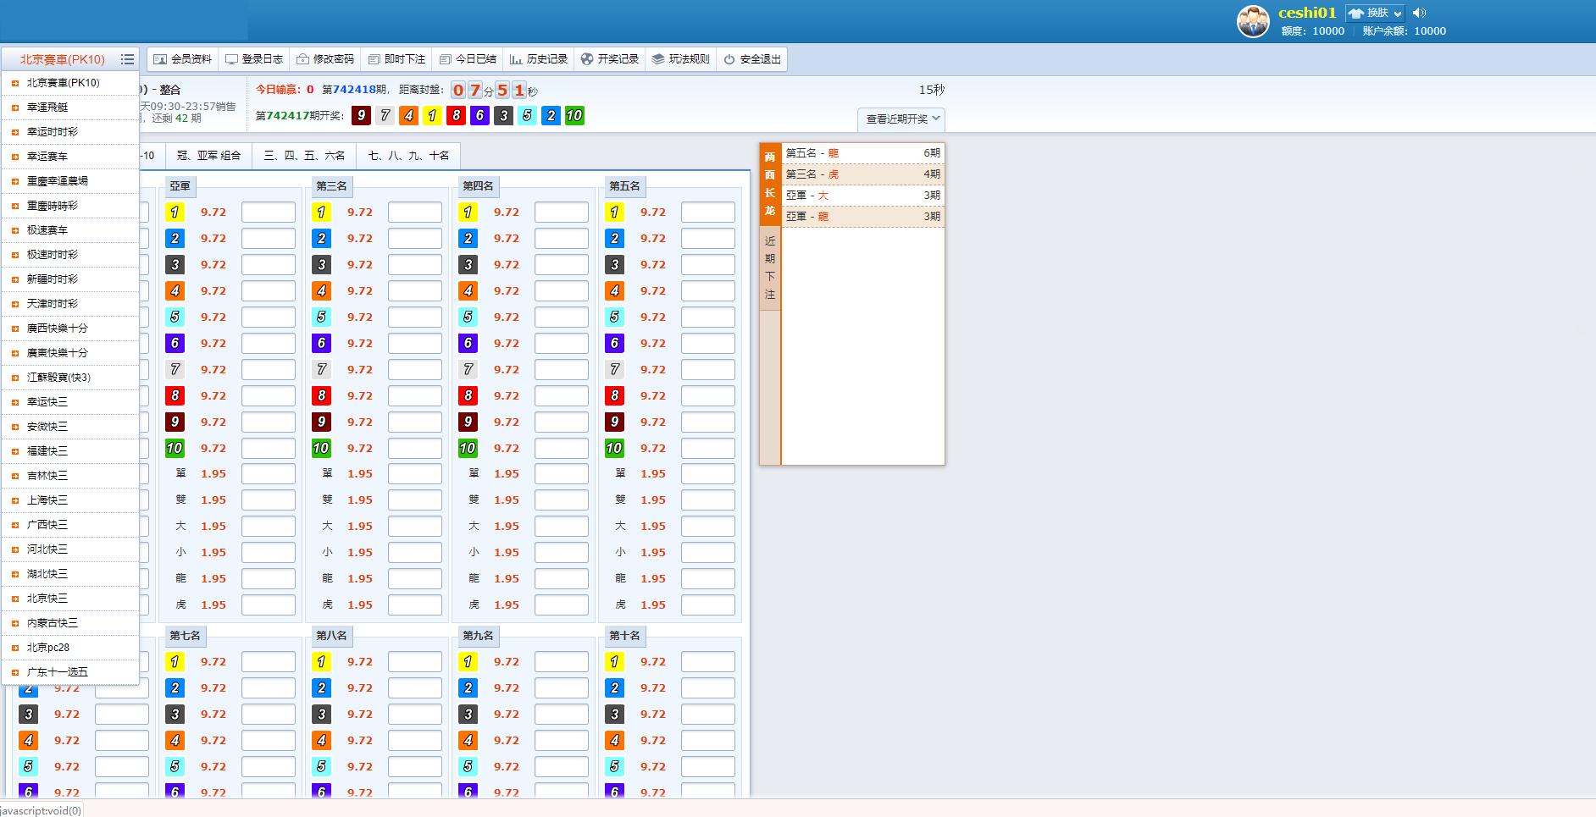Click the speaker sound icon
This screenshot has width=1596, height=817.
pyautogui.click(x=1420, y=13)
